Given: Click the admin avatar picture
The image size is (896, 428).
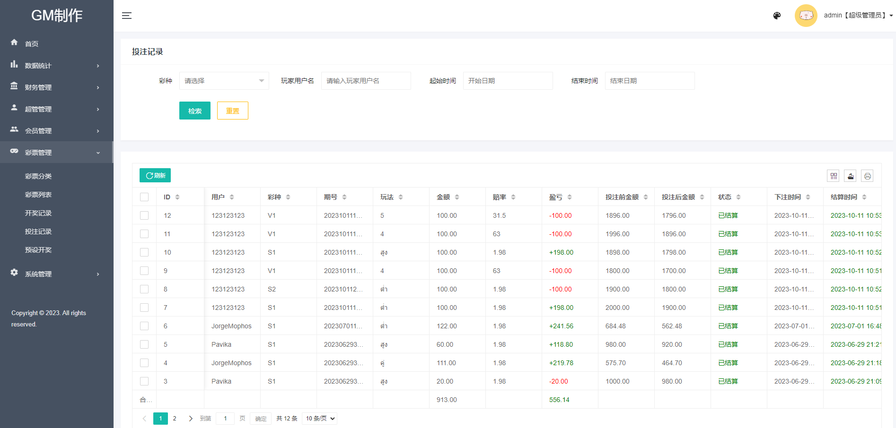Looking at the screenshot, I should tap(806, 16).
